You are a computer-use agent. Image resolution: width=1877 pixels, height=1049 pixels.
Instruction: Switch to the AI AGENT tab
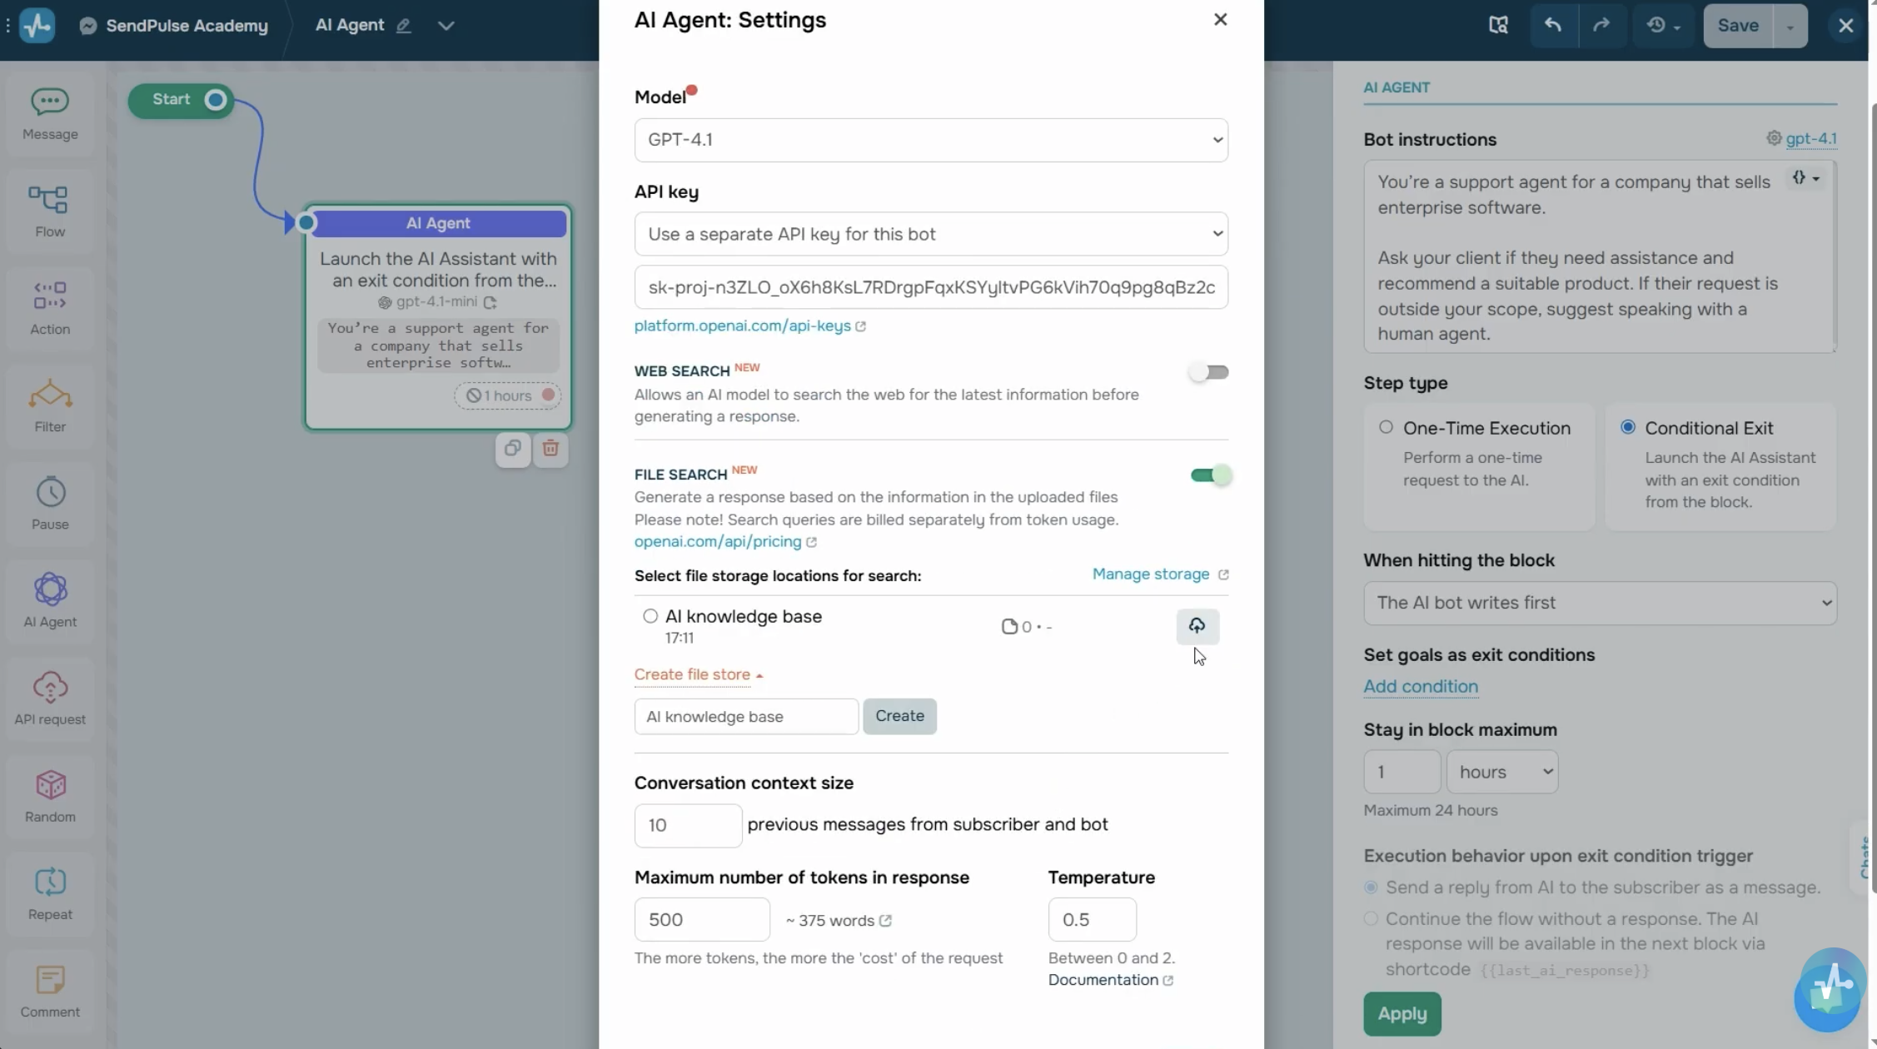tap(1397, 87)
